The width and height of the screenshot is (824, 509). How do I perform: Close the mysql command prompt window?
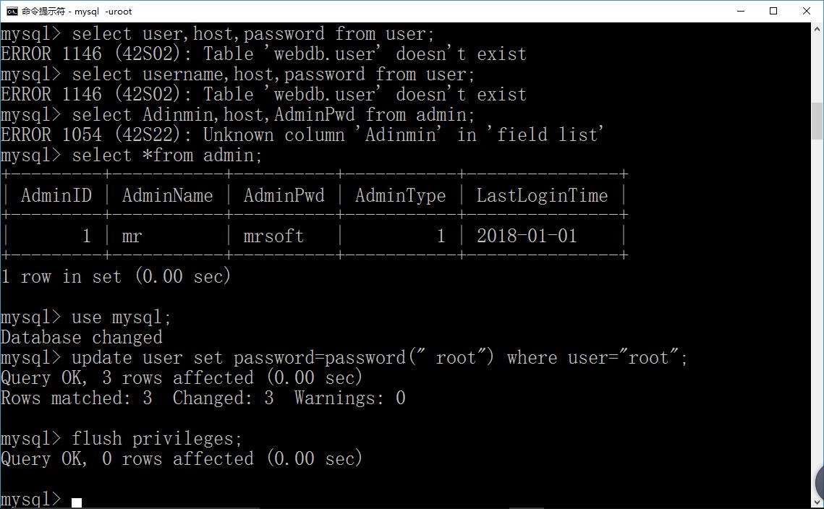pos(807,11)
